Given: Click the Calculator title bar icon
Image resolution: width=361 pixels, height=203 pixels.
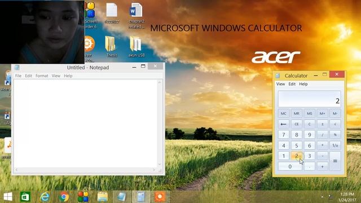Looking at the screenshot, I should (278, 76).
